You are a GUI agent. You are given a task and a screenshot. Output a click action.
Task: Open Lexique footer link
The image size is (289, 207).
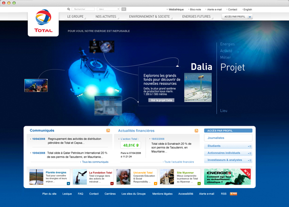coord(67,194)
